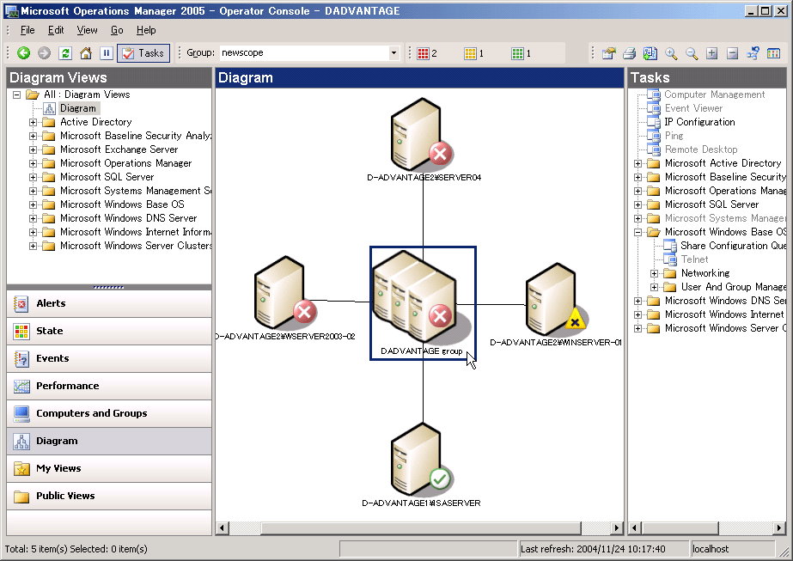Open the Properties toolbar icon

609,53
